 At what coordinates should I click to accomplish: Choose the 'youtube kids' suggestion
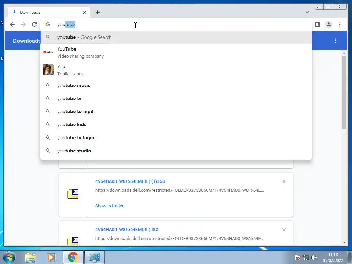tap(176, 124)
